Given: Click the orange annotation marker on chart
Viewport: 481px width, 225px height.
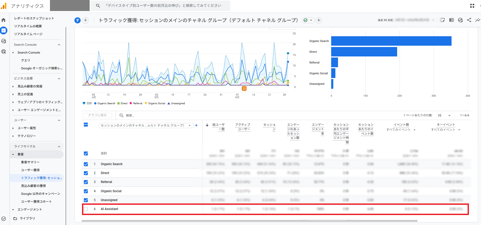Looking at the screenshot, I should [x=244, y=88].
